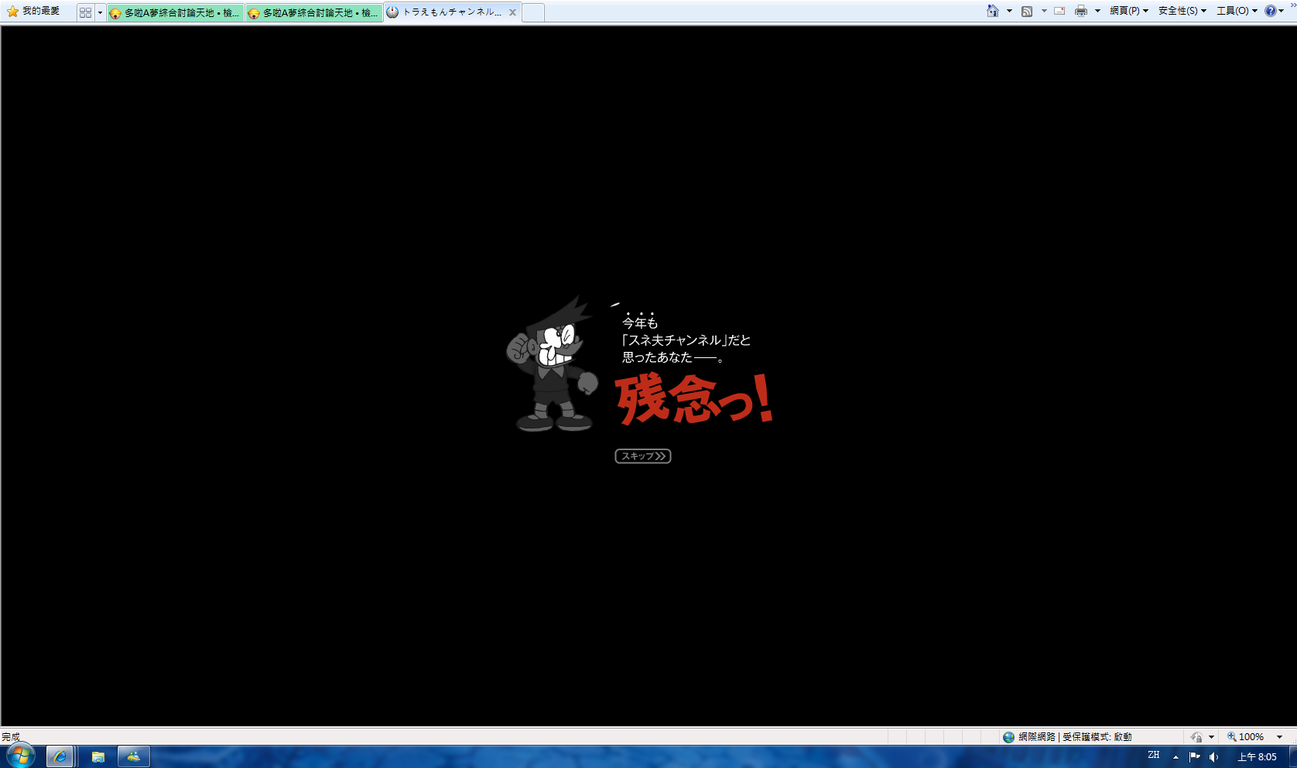This screenshot has height=768, width=1297.
Task: Expand the privacy report dropdown arrow
Action: click(1212, 737)
